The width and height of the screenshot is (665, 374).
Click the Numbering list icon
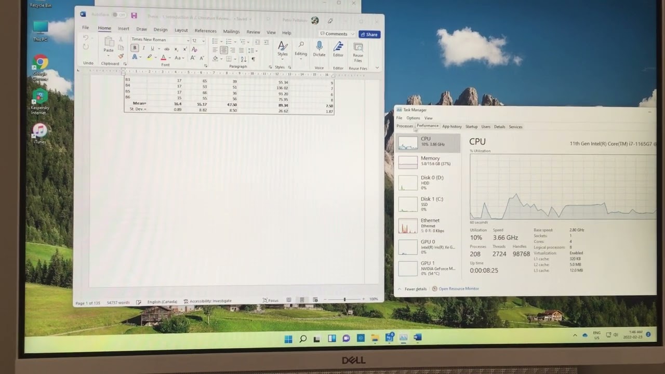tap(229, 42)
